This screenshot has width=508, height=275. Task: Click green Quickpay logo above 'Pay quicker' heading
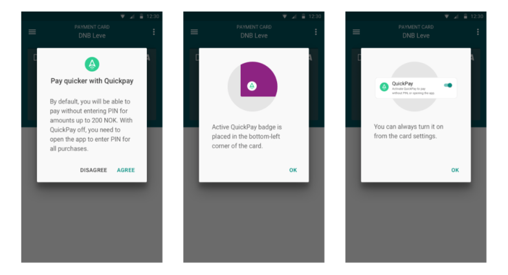point(92,64)
